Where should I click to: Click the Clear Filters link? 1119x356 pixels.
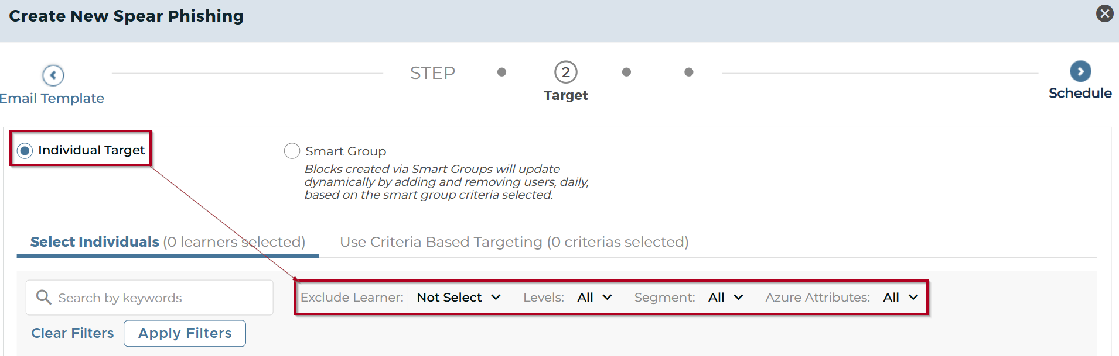(x=73, y=333)
